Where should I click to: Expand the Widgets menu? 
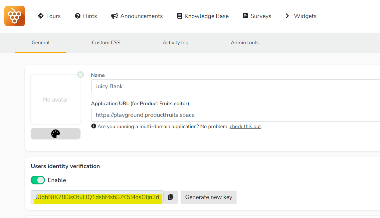click(x=301, y=16)
